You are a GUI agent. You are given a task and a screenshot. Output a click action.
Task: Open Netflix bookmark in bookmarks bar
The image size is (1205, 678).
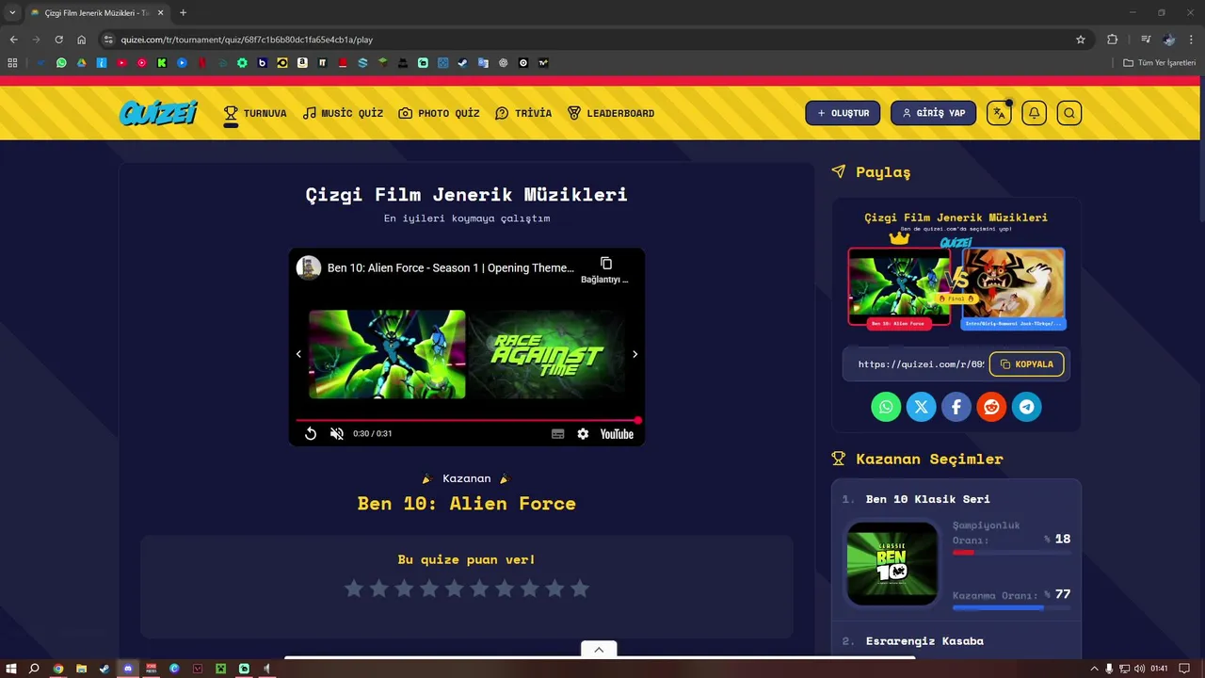click(x=201, y=63)
